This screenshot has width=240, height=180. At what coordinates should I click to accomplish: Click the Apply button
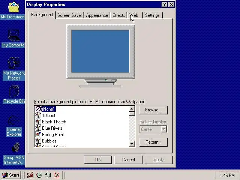tap(159, 160)
